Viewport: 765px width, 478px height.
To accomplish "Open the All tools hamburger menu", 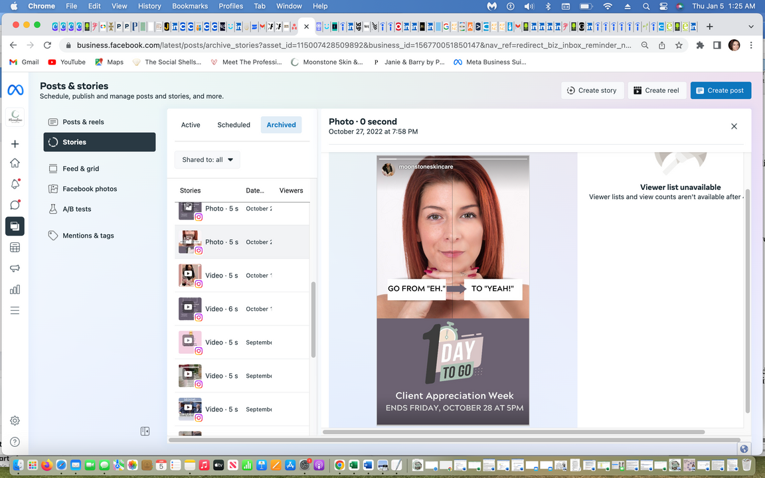I will coord(15,311).
